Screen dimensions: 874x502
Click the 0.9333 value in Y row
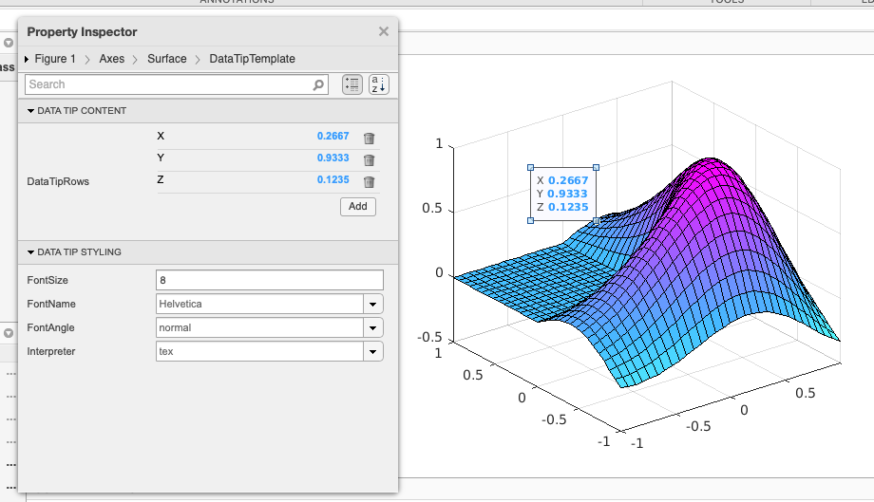332,158
